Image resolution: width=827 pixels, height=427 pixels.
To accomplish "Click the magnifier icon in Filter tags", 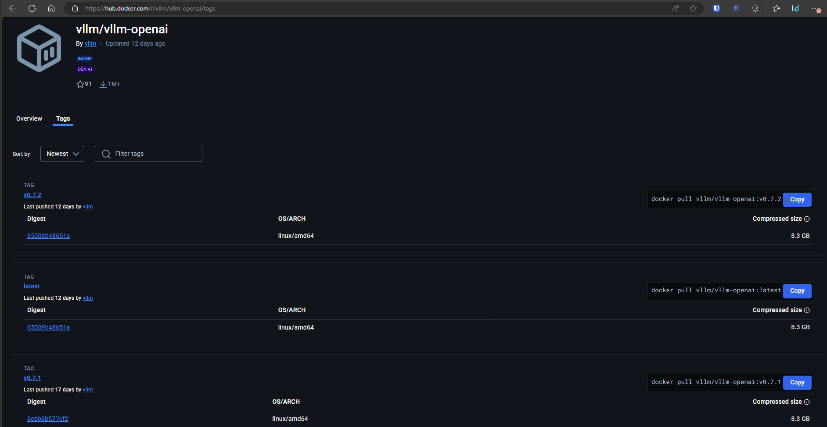I will pos(106,154).
